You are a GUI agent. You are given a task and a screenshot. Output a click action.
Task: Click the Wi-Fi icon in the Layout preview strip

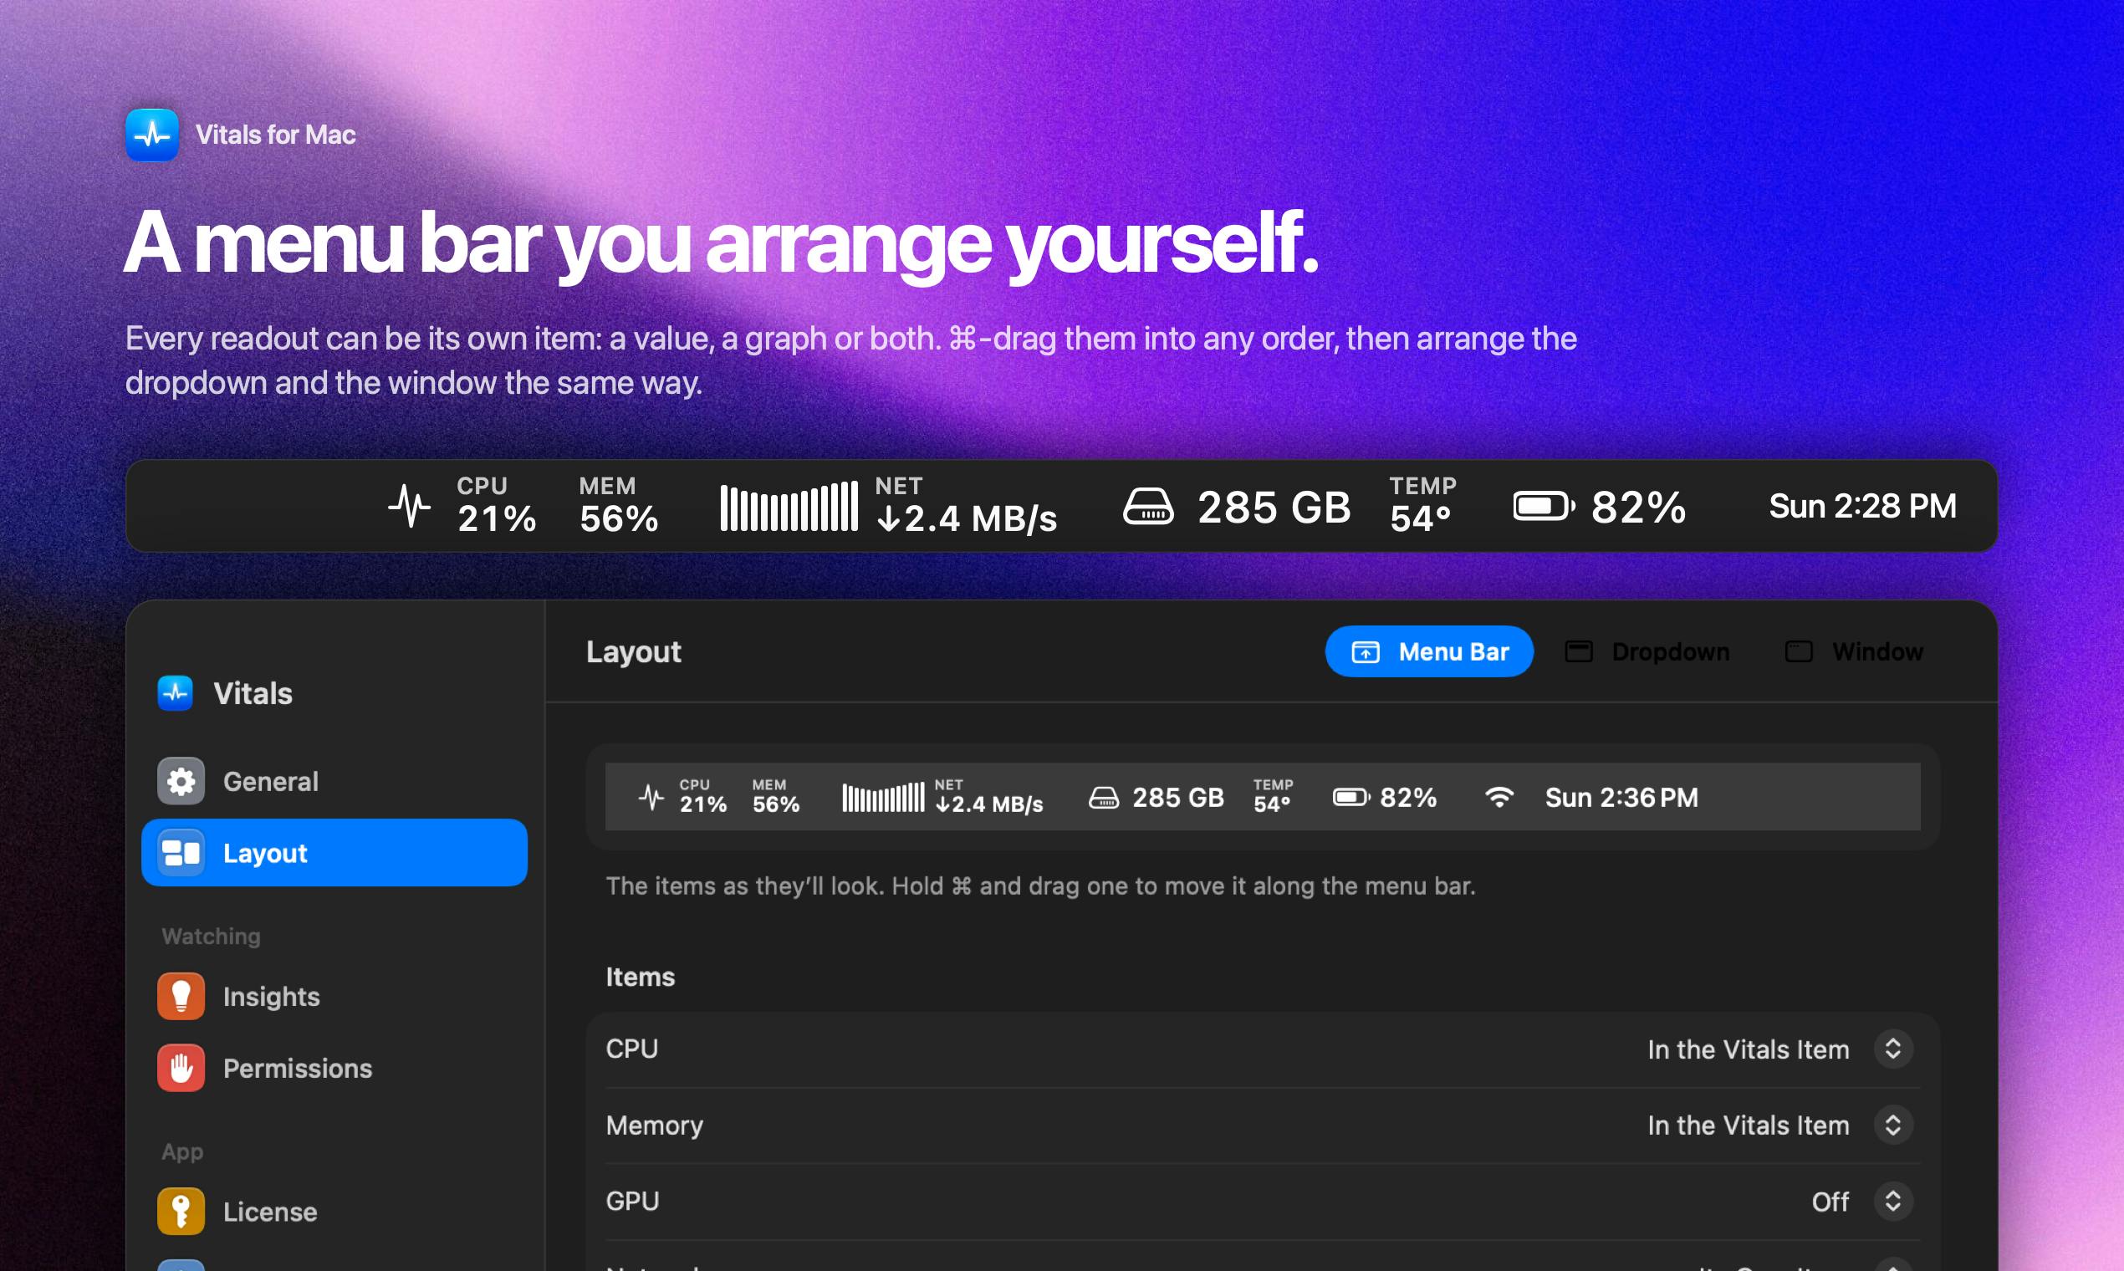tap(1499, 798)
